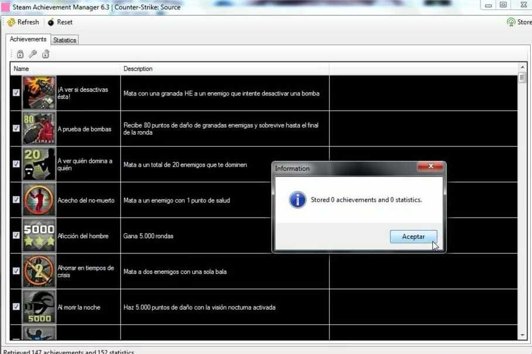The image size is (532, 354).
Task: Click the Name column header
Action: point(64,69)
